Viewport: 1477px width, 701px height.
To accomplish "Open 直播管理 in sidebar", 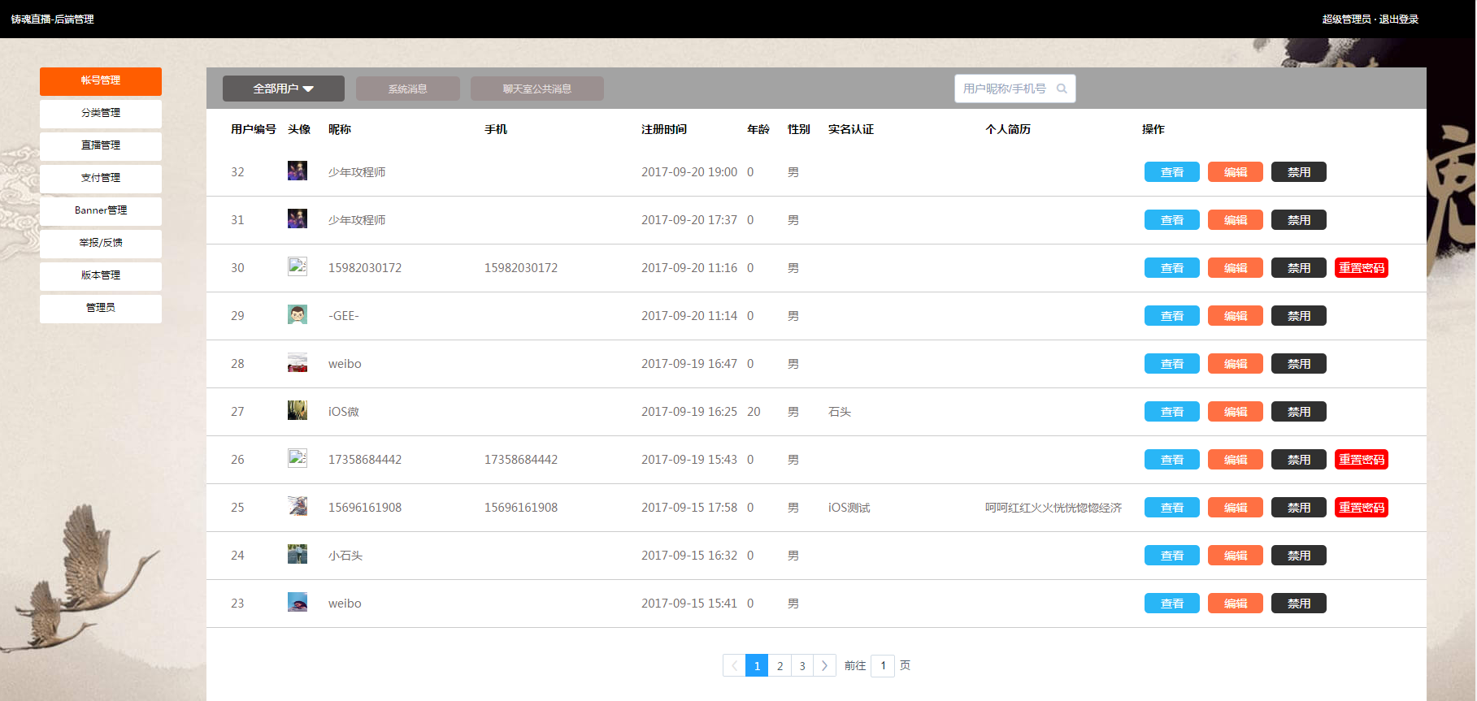I will [x=101, y=145].
